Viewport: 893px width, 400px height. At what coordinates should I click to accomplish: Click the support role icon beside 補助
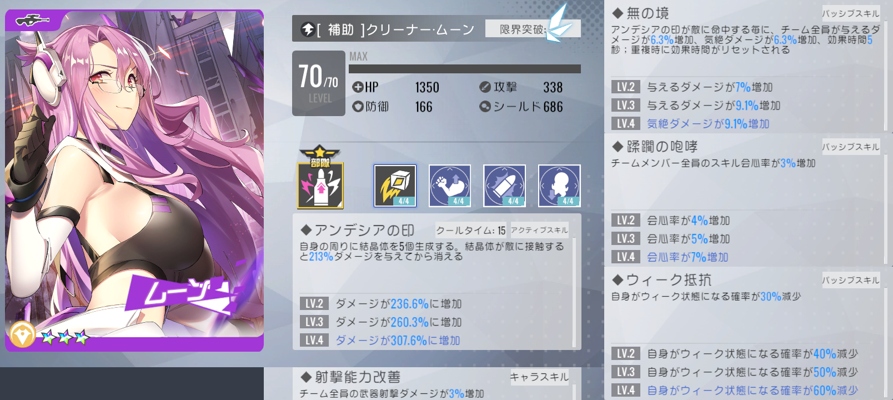[308, 29]
